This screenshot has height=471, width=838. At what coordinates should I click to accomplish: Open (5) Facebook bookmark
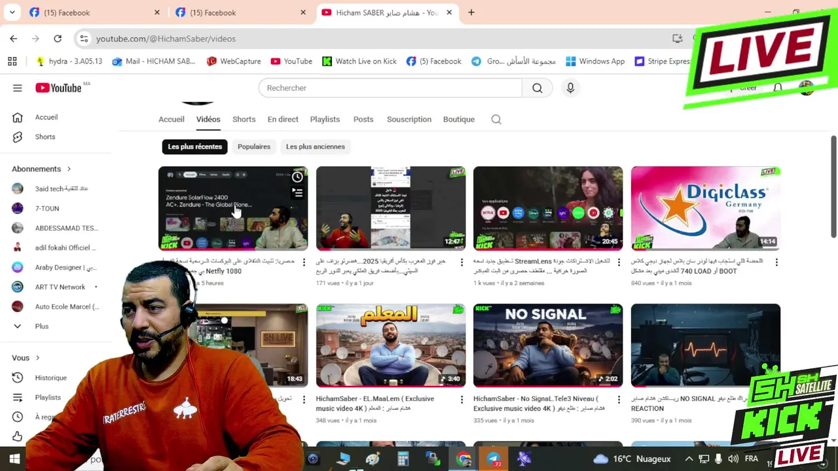433,61
